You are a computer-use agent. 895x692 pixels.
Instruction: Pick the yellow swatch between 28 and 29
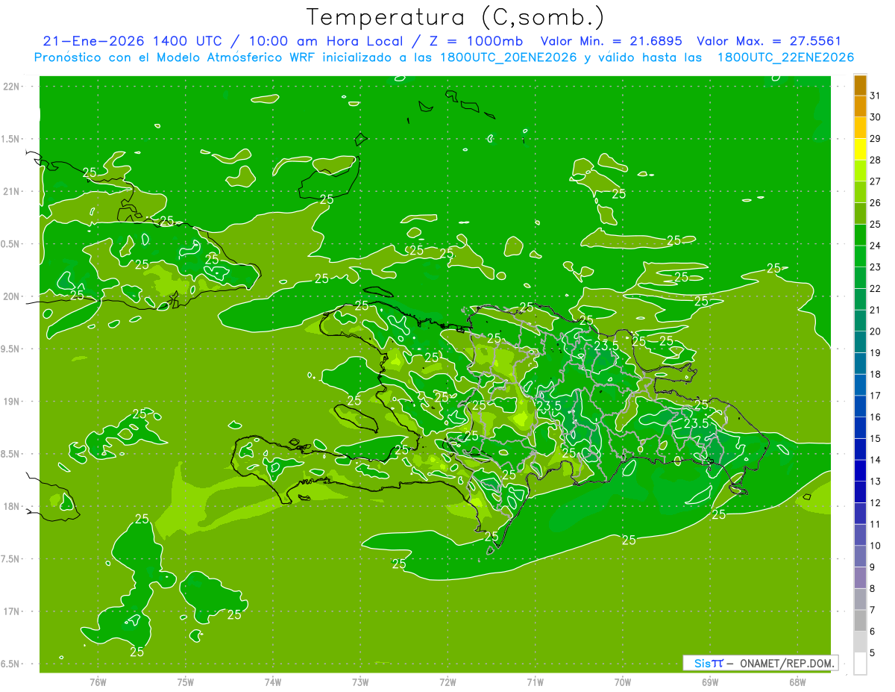[860, 149]
